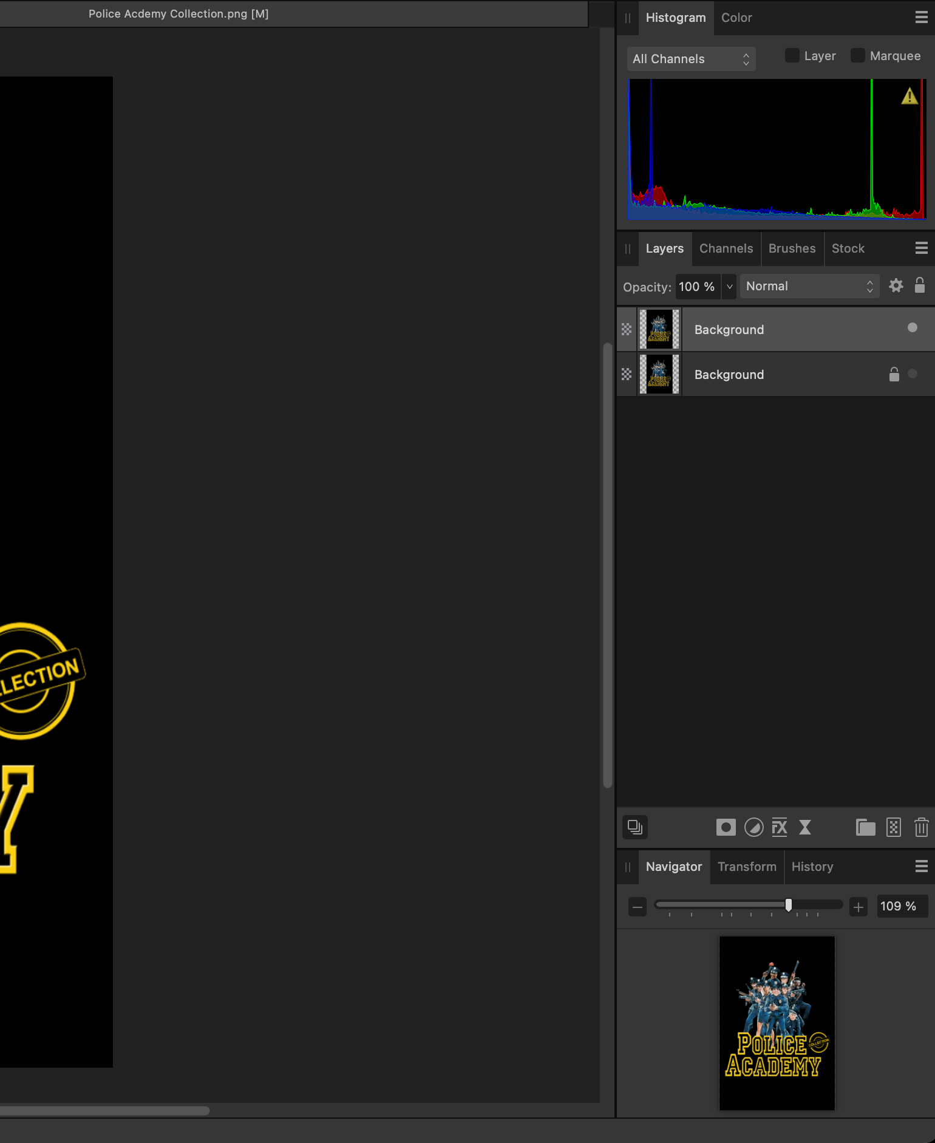
Task: Click the canvas vertical scrollbar
Action: point(607,565)
